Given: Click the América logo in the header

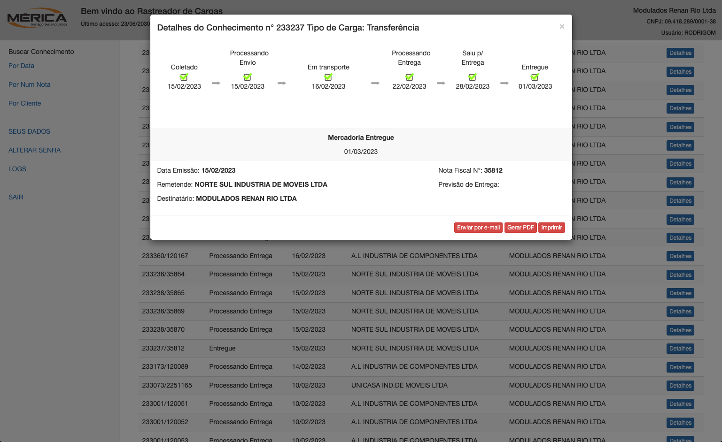Looking at the screenshot, I should [x=37, y=19].
